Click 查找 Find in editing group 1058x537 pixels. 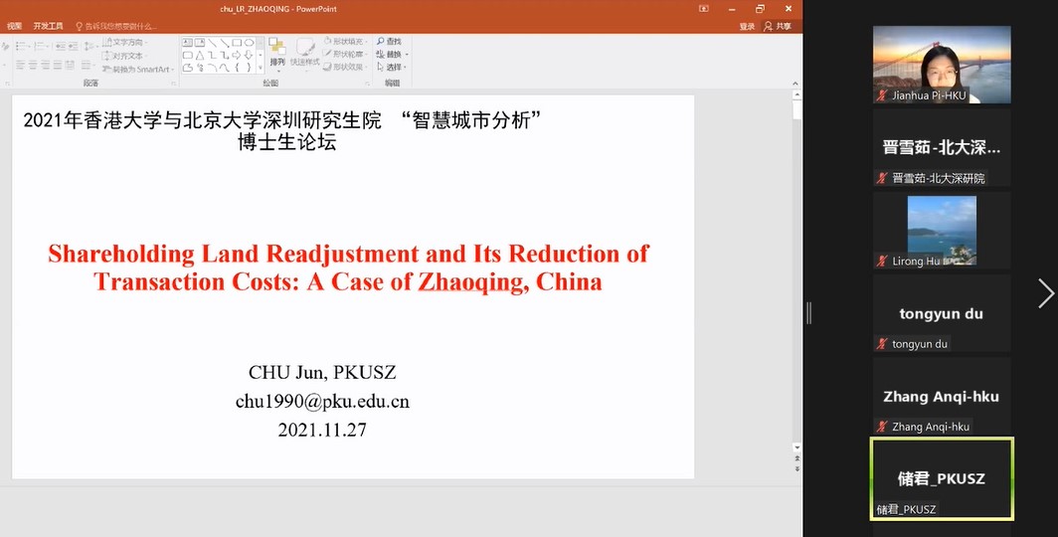[x=390, y=42]
